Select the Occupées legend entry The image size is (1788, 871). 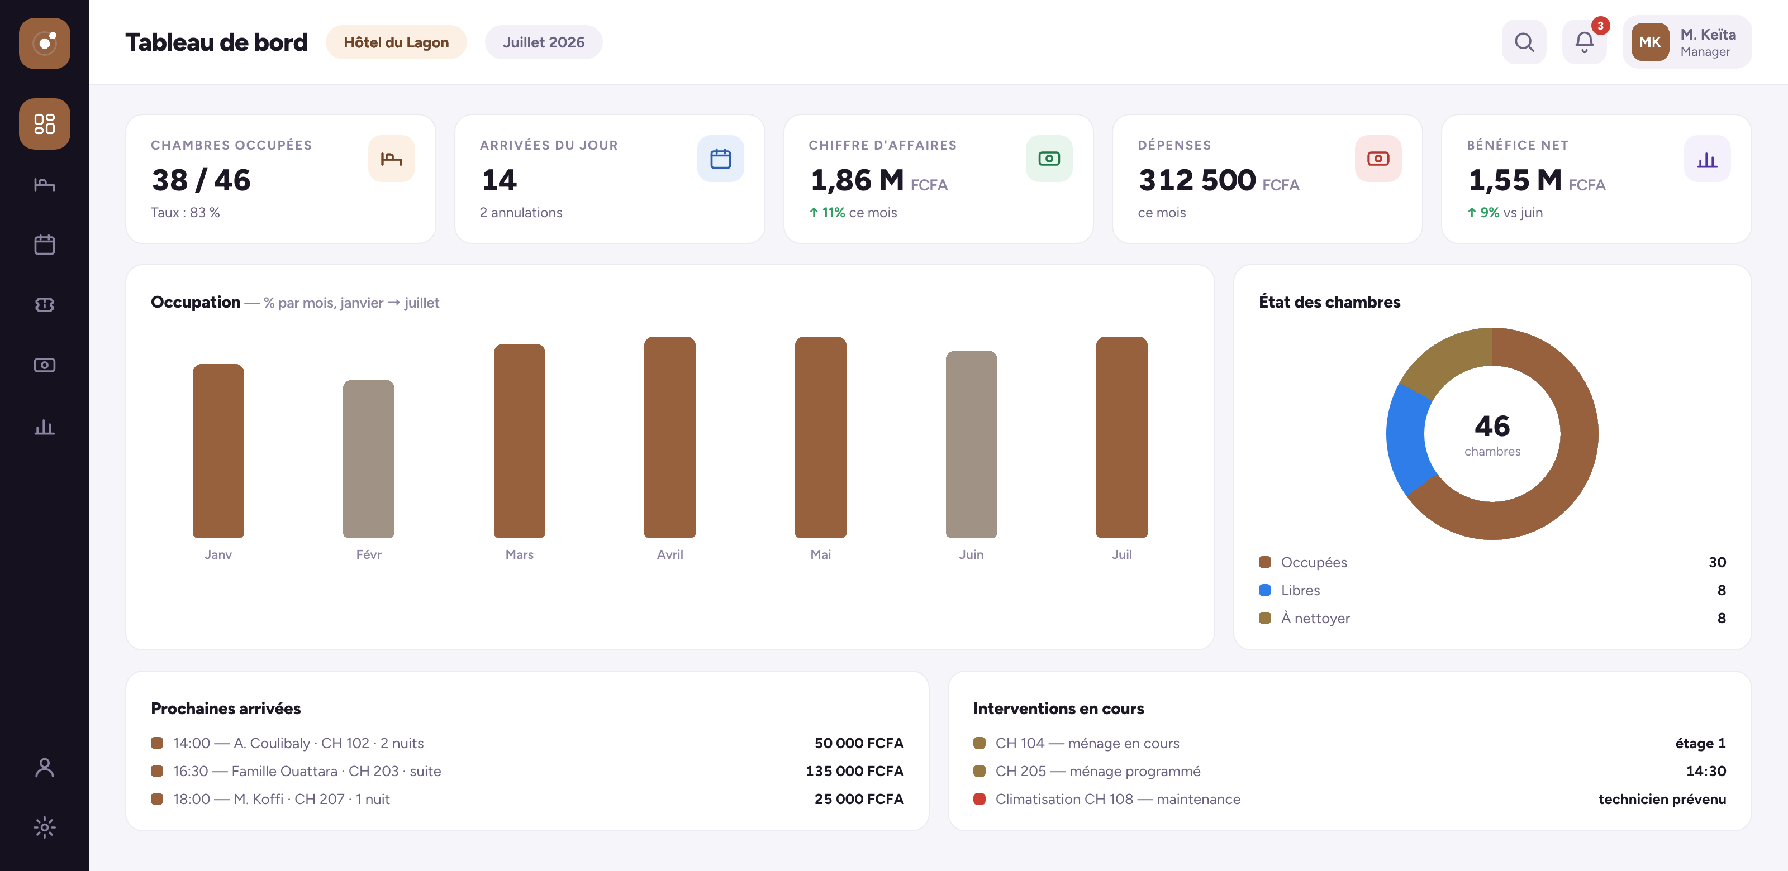click(x=1492, y=562)
